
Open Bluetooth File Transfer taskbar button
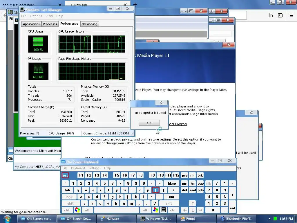pos(236,219)
